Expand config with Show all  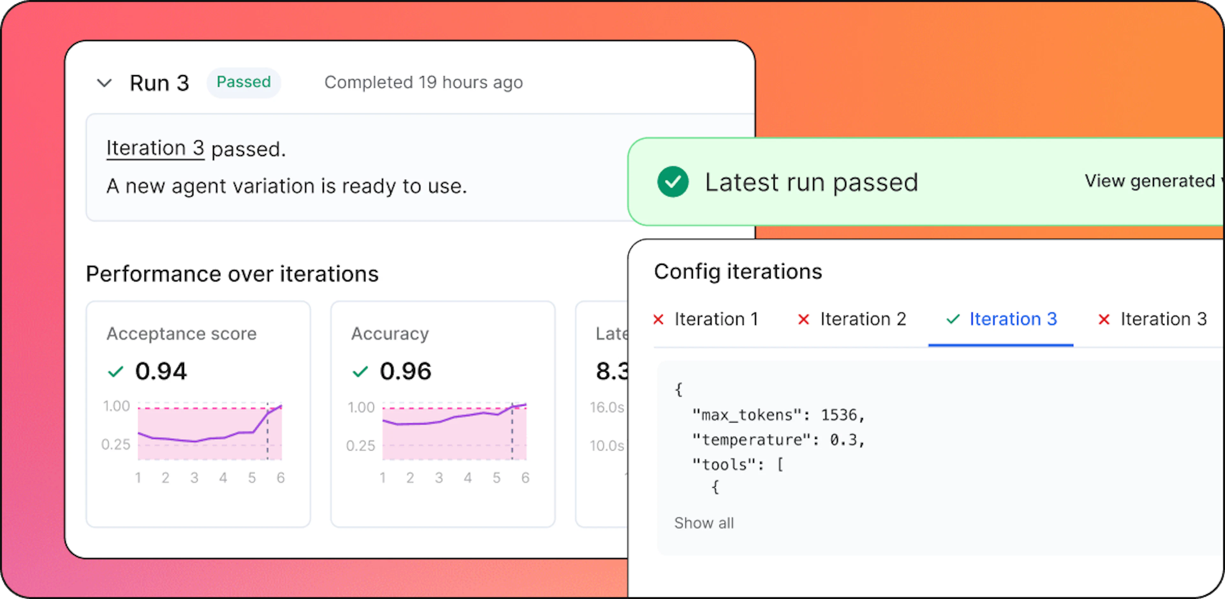(704, 523)
